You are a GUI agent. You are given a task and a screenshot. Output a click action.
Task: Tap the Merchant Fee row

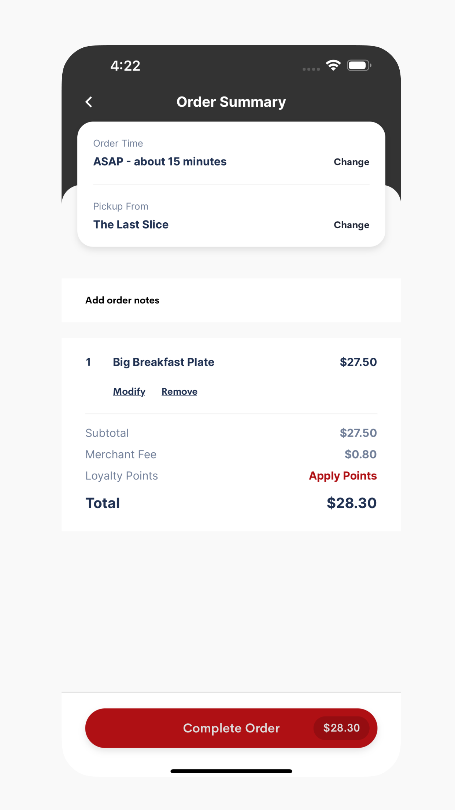coord(231,455)
